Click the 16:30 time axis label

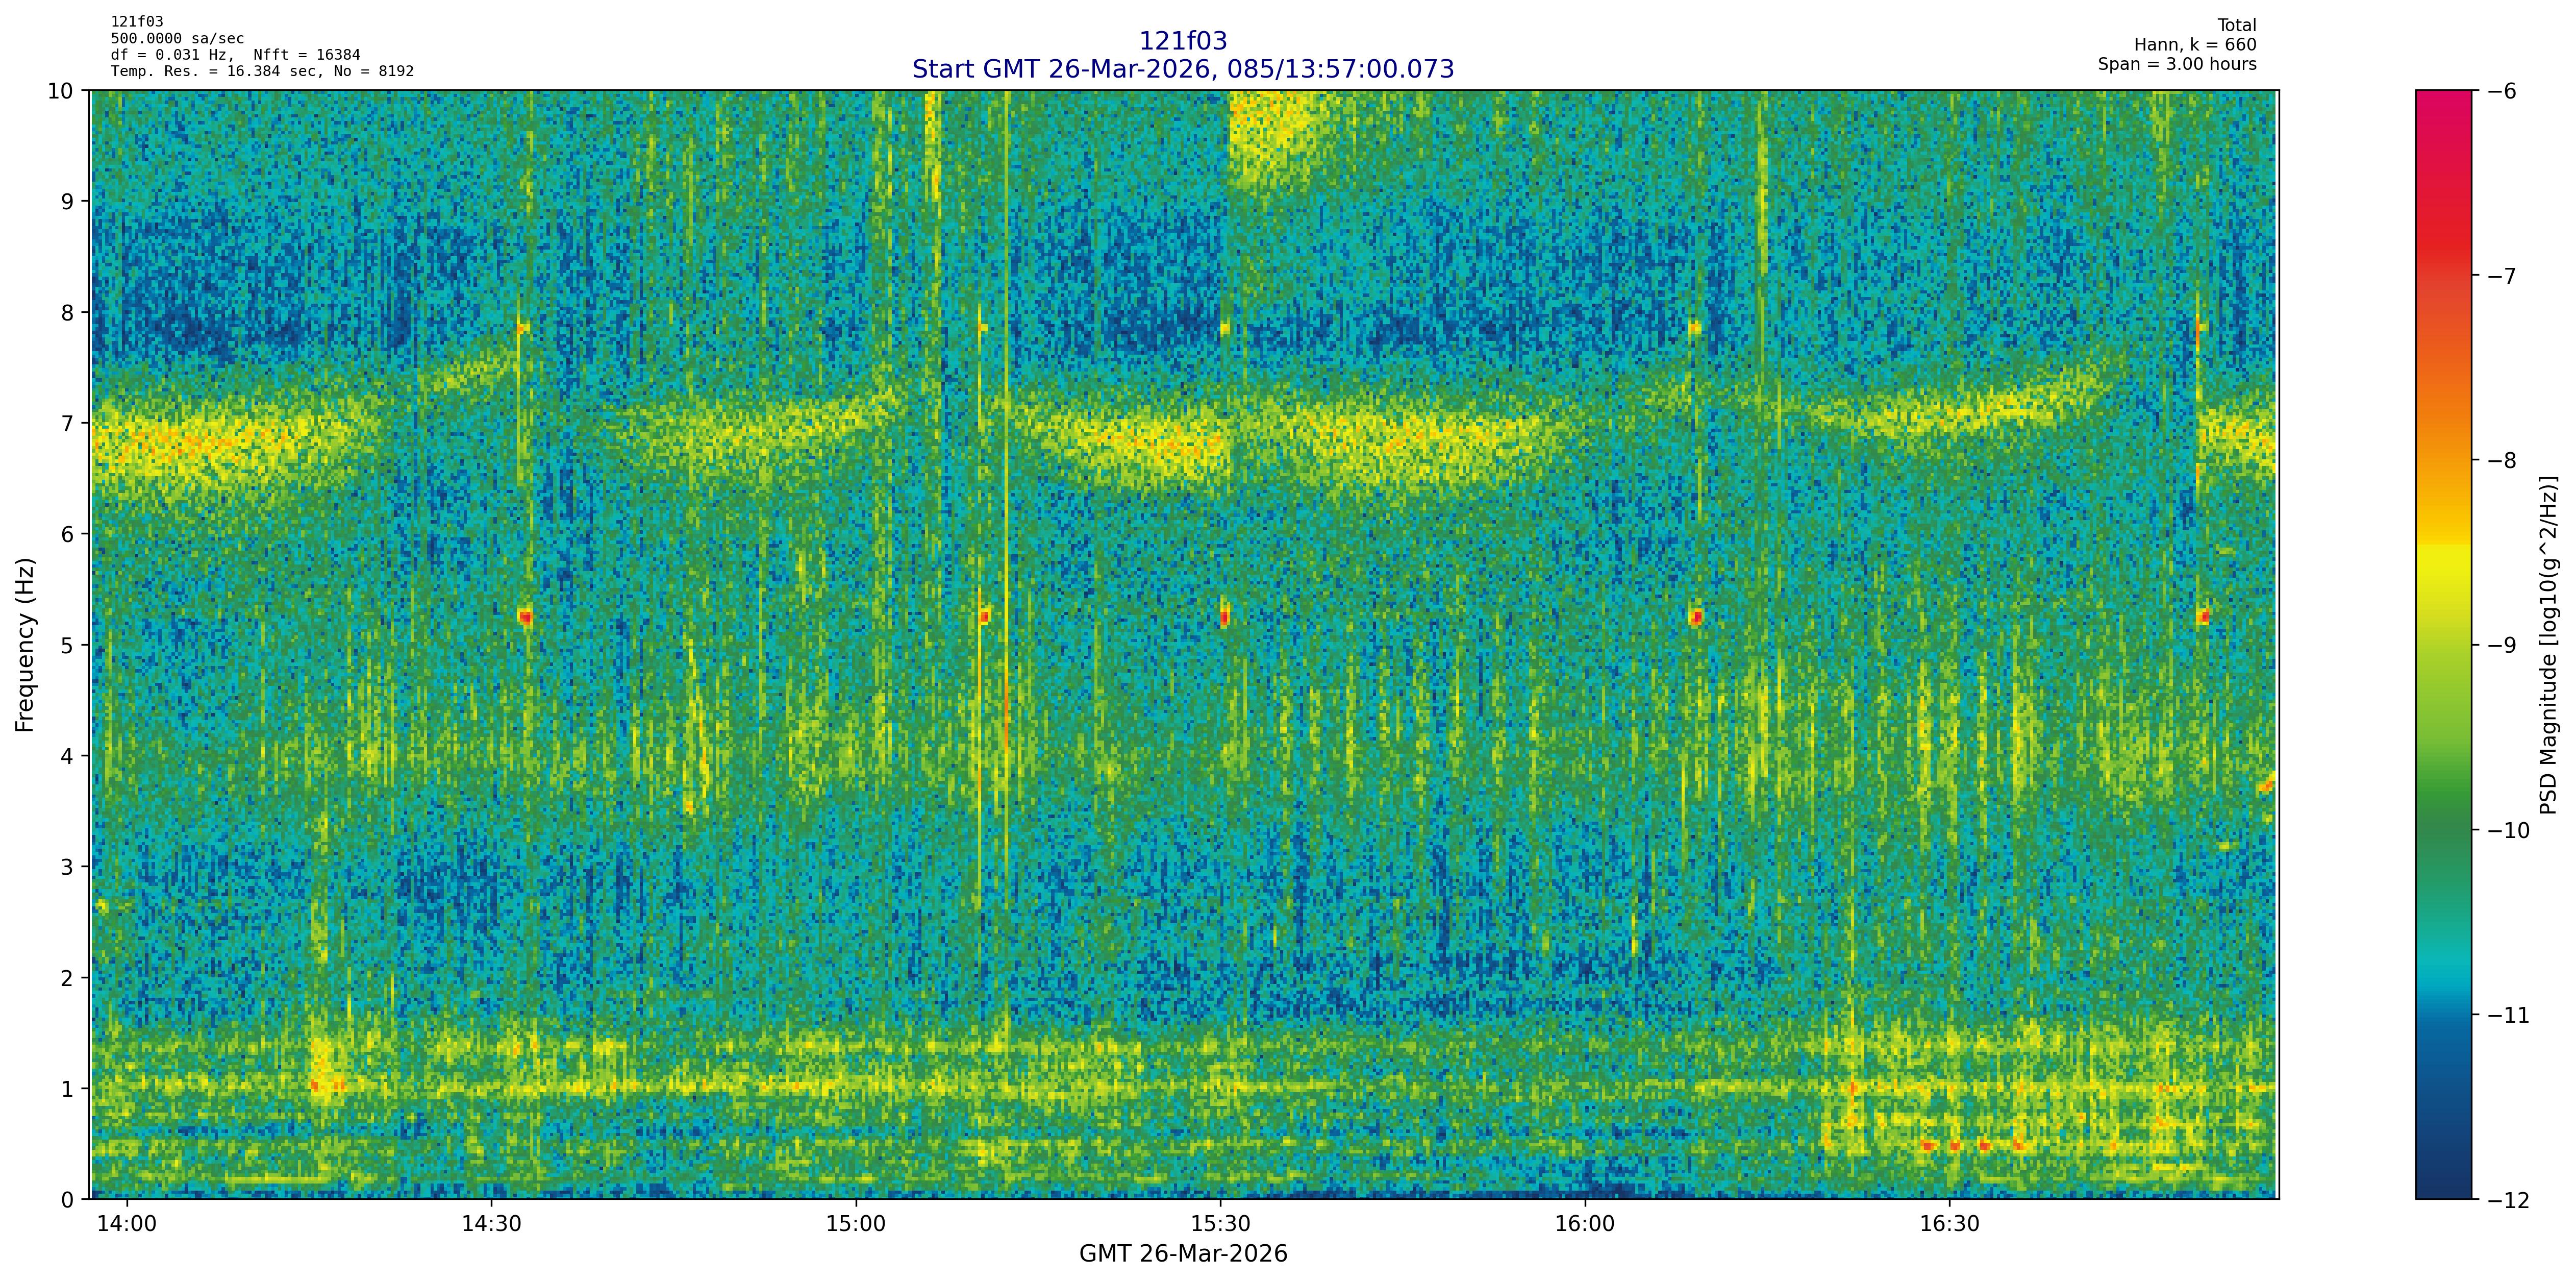click(x=1950, y=1224)
